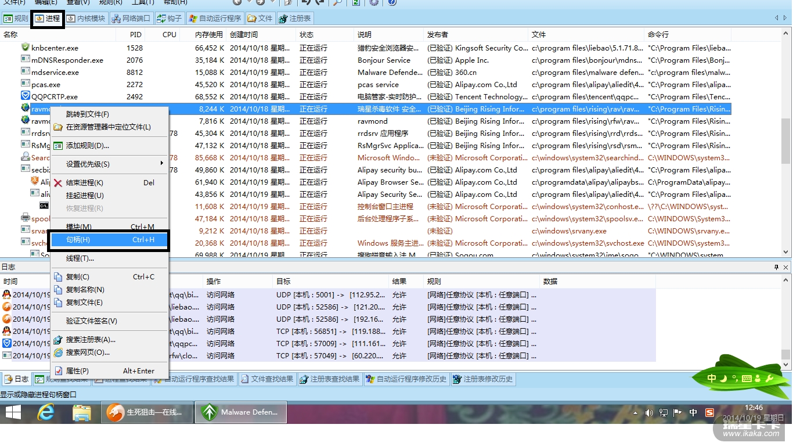Image resolution: width=793 pixels, height=446 pixels.
Task: Click the search magnifier toolbar icon
Action: [x=337, y=2]
